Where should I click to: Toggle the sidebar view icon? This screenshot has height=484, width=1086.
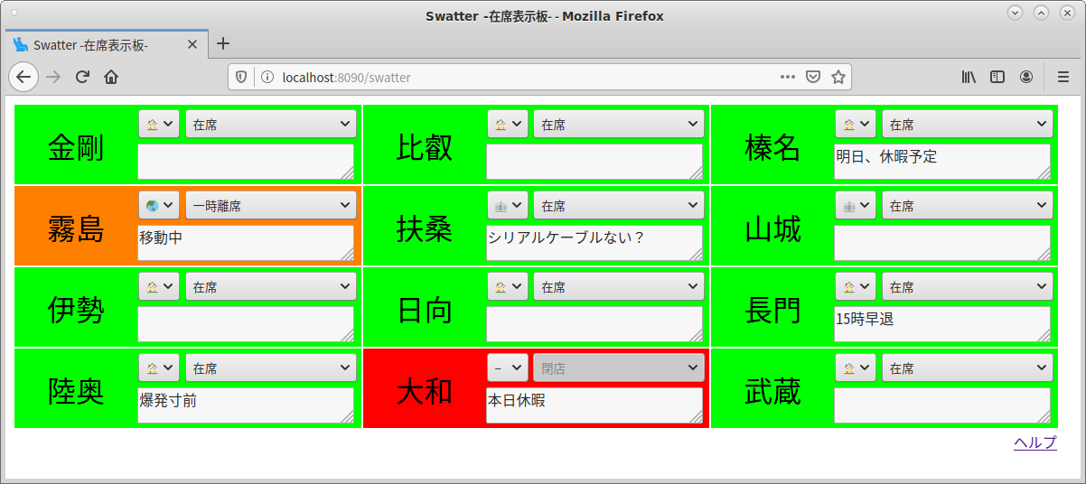pos(997,77)
